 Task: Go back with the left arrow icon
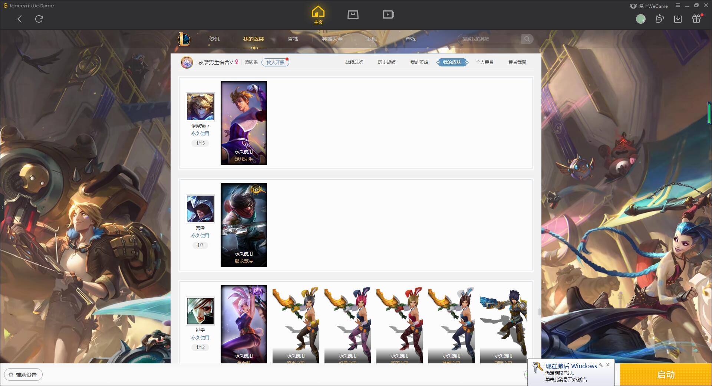coord(20,19)
